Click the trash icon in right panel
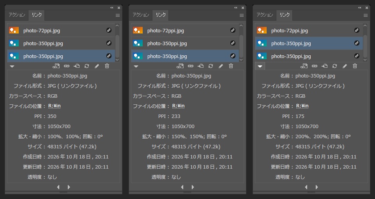Screen dimensions: 375x199 pyautogui.click(x=355, y=66)
